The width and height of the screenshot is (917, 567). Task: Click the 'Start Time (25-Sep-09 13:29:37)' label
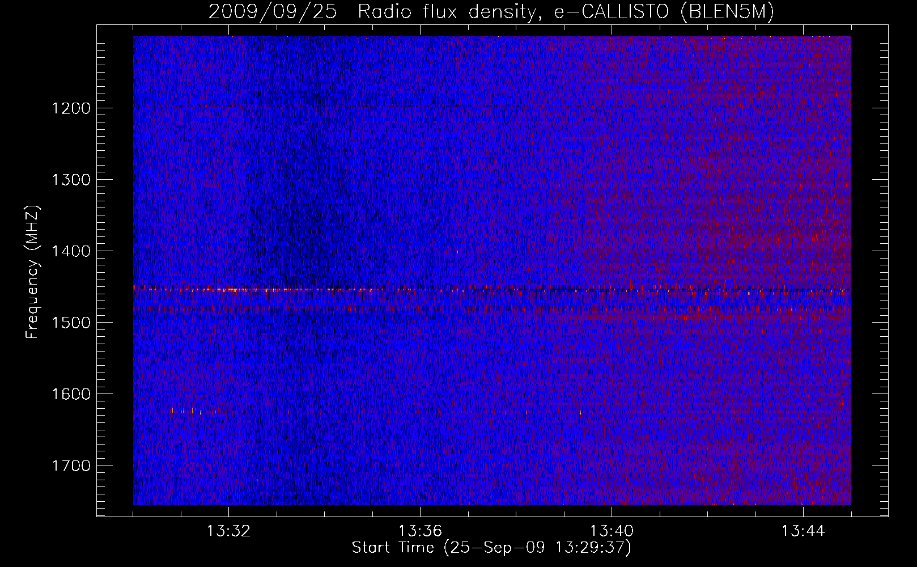pos(491,548)
